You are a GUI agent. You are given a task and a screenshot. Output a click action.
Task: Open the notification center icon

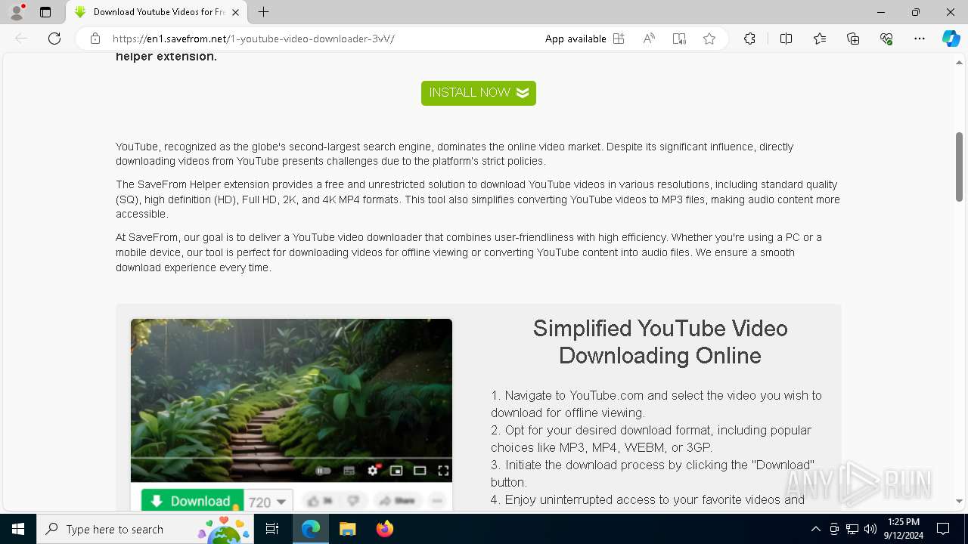pyautogui.click(x=943, y=529)
